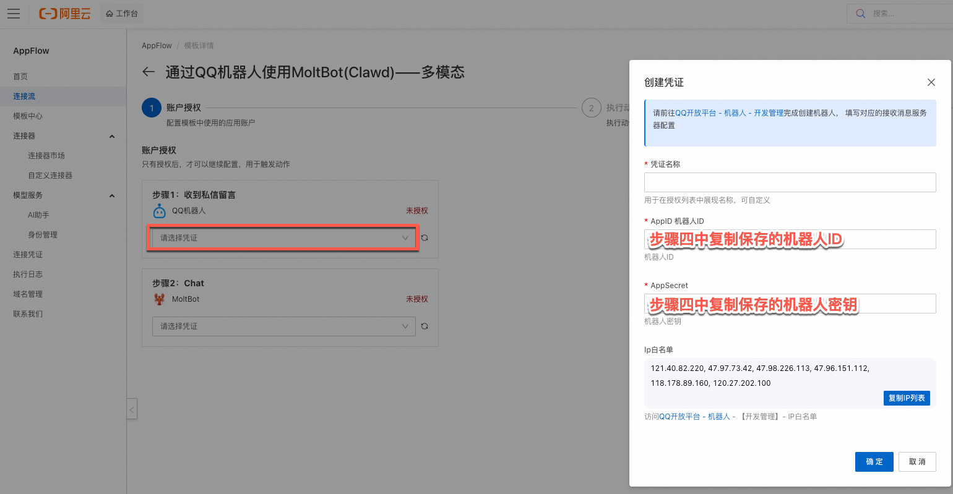
Task: Open 执行日志 sidebar item
Action: 28,275
